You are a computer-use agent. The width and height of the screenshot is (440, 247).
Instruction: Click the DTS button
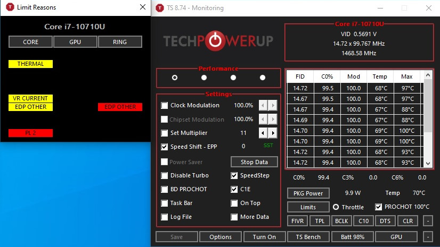(x=385, y=221)
